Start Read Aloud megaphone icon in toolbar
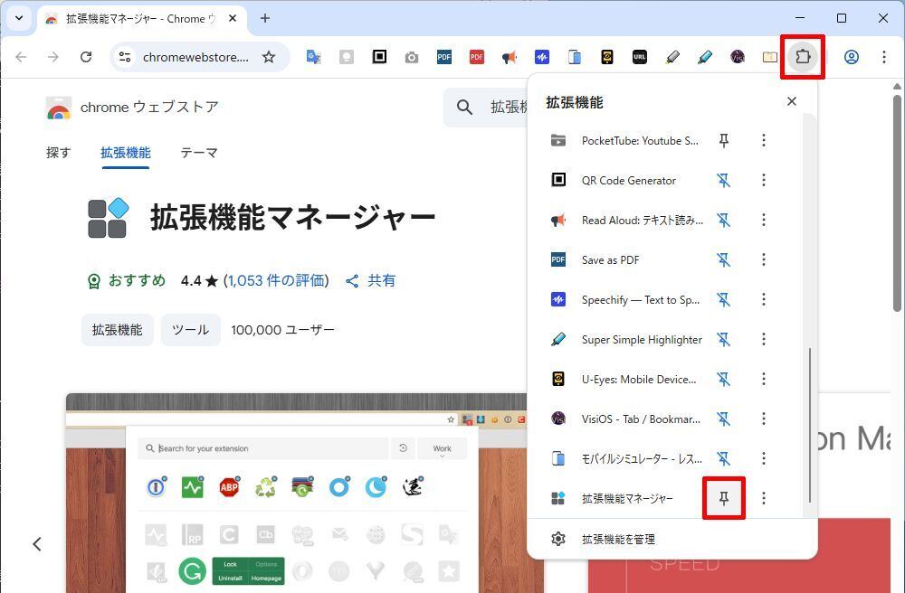 click(x=509, y=57)
